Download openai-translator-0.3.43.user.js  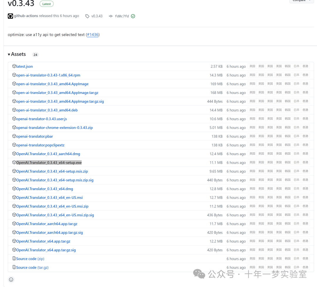tap(41, 119)
